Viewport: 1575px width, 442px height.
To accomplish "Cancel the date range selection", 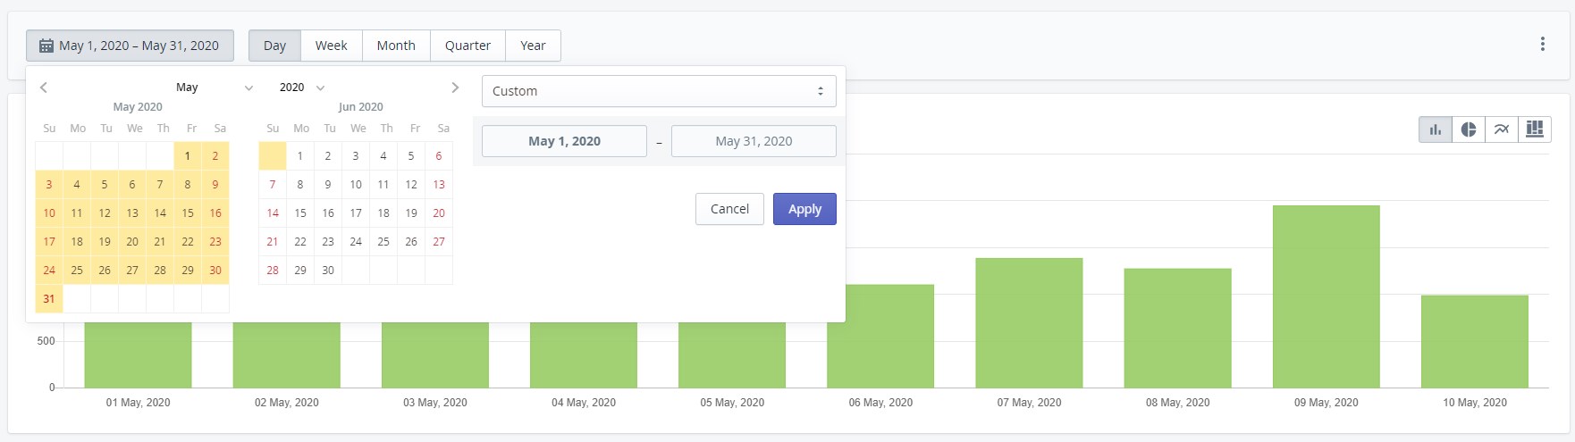I will tap(729, 209).
